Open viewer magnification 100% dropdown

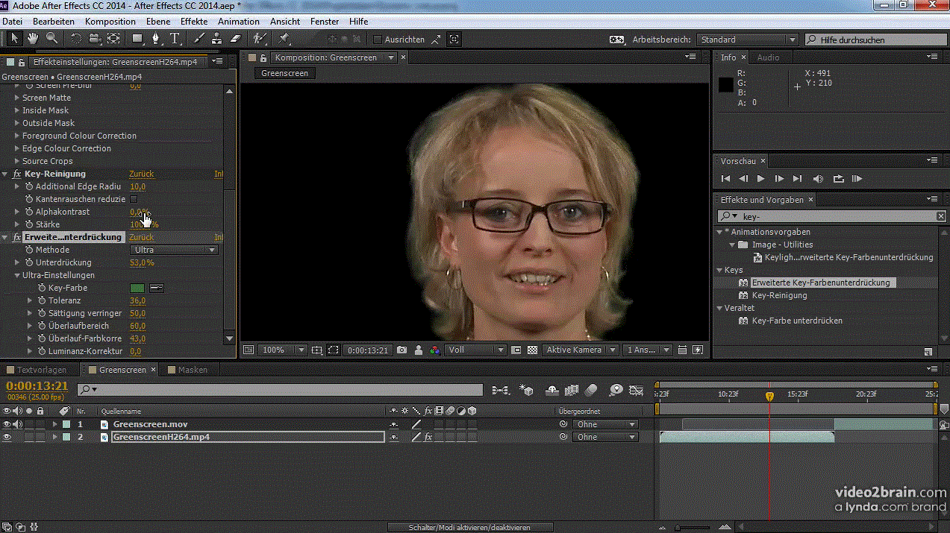point(283,350)
